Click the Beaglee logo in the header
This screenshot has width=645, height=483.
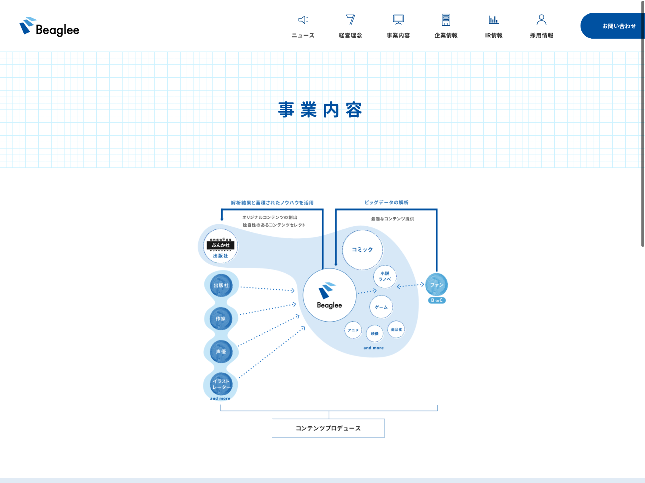(49, 27)
